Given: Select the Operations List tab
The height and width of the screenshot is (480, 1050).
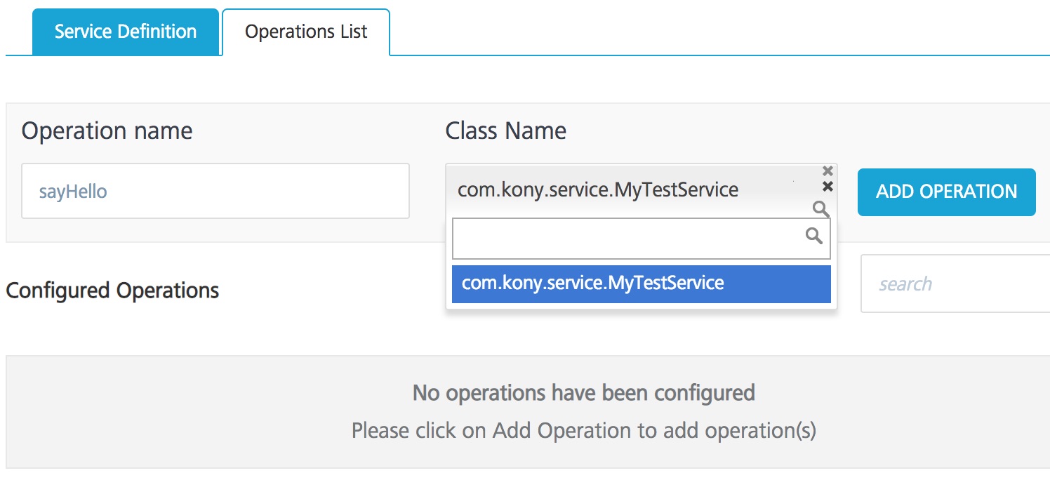Looking at the screenshot, I should point(305,31).
